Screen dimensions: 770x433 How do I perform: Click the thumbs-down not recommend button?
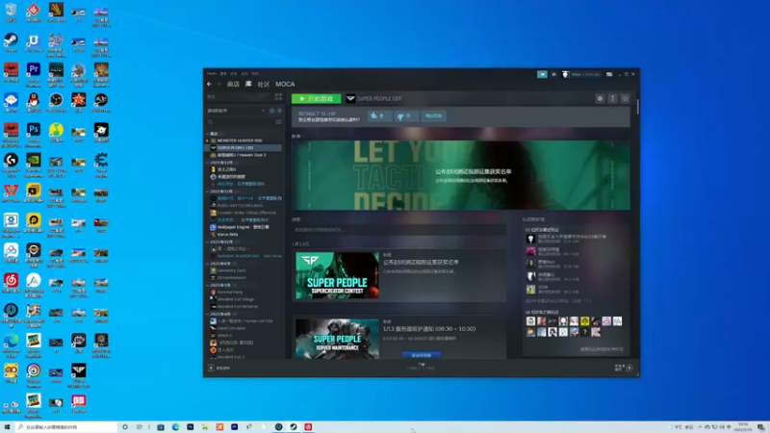[x=405, y=115]
